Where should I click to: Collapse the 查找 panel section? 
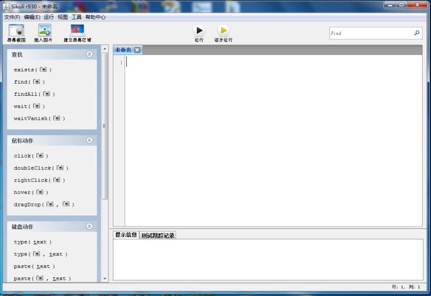[x=89, y=54]
